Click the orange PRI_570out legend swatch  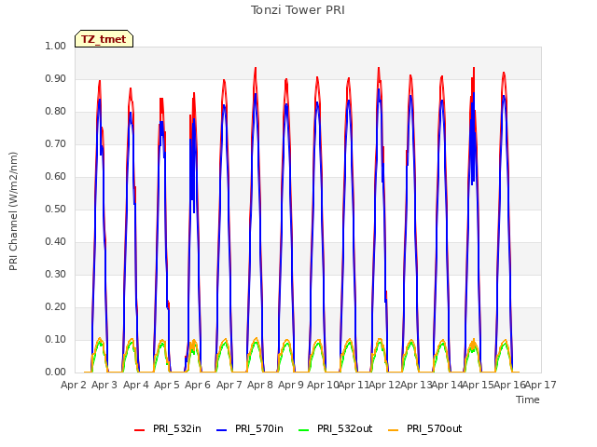pyautogui.click(x=394, y=430)
